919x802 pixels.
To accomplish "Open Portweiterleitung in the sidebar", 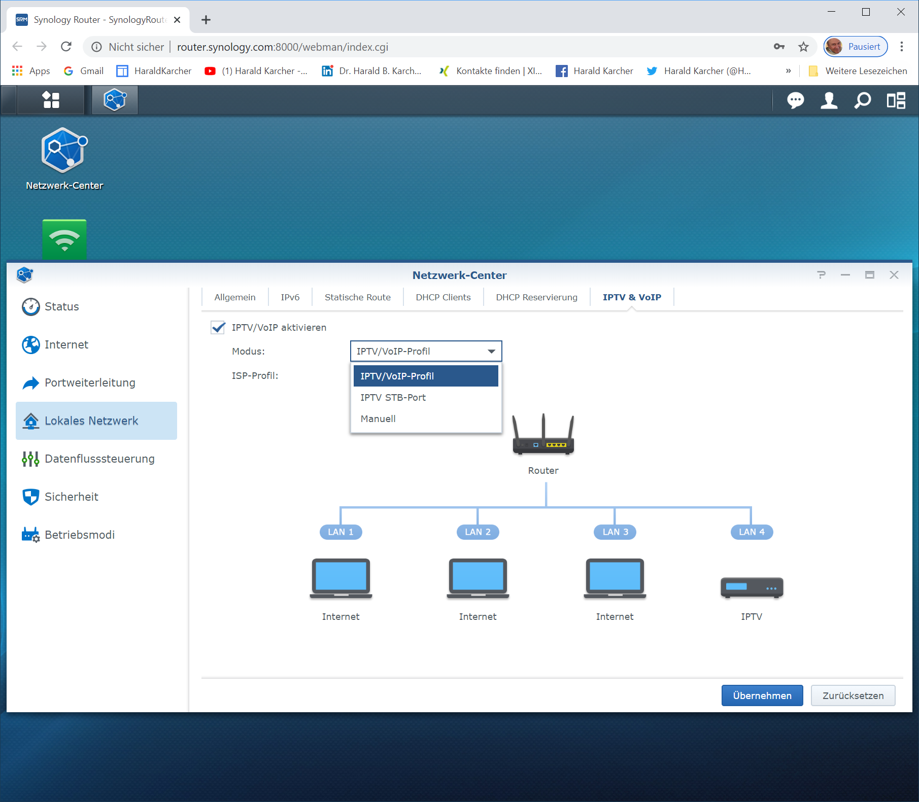I will [x=90, y=382].
